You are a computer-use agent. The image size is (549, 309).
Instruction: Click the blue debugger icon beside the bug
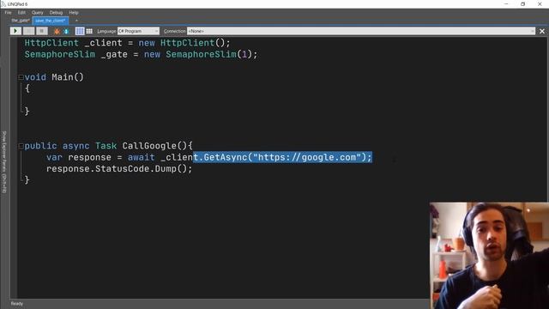[66, 31]
